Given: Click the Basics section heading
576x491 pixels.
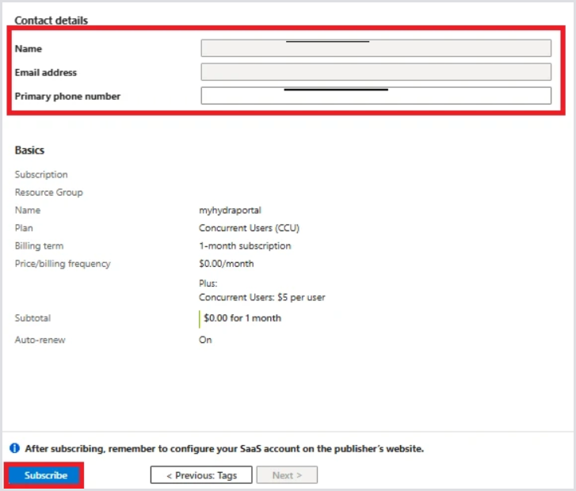Looking at the screenshot, I should [x=30, y=150].
